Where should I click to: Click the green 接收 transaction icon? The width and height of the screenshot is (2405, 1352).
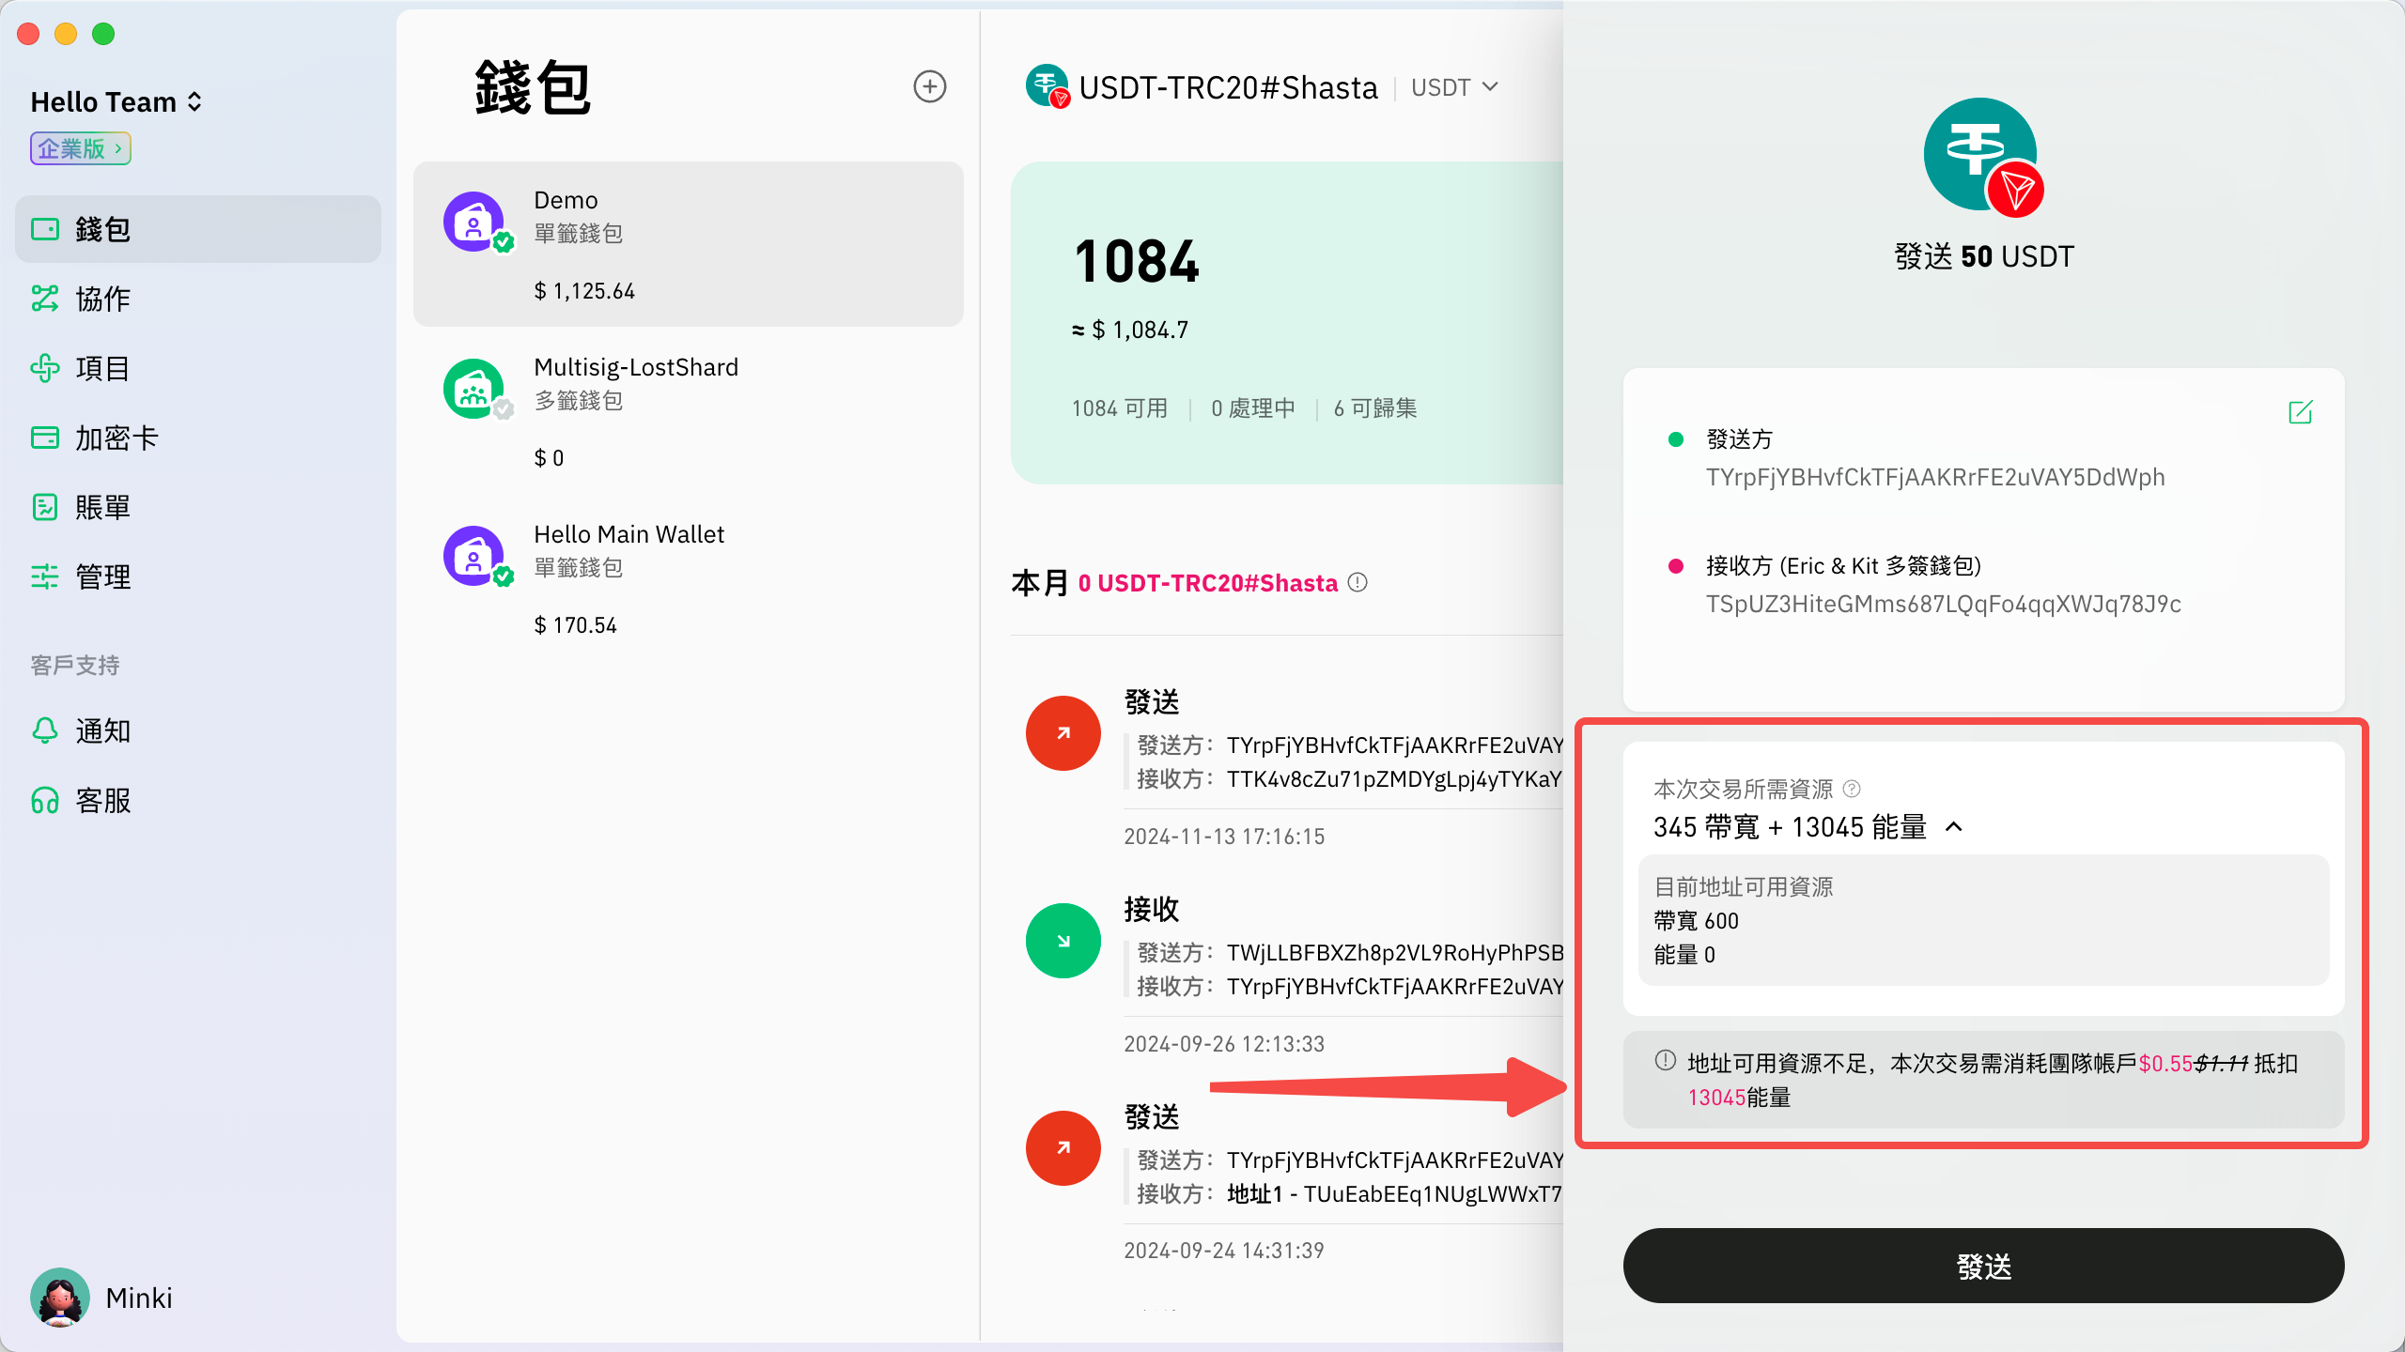[x=1063, y=941]
